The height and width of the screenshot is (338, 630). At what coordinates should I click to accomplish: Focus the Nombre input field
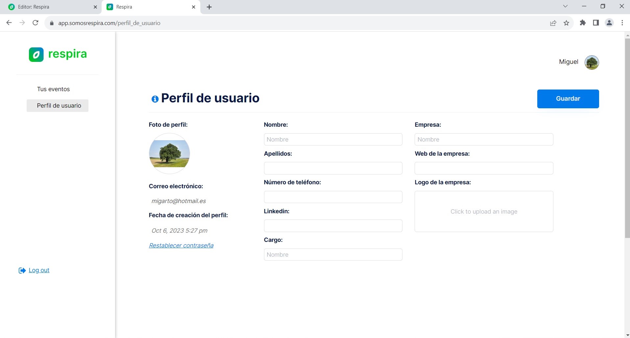[333, 139]
